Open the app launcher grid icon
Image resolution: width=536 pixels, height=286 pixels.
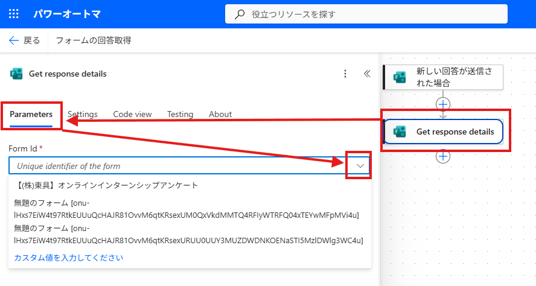[x=14, y=14]
